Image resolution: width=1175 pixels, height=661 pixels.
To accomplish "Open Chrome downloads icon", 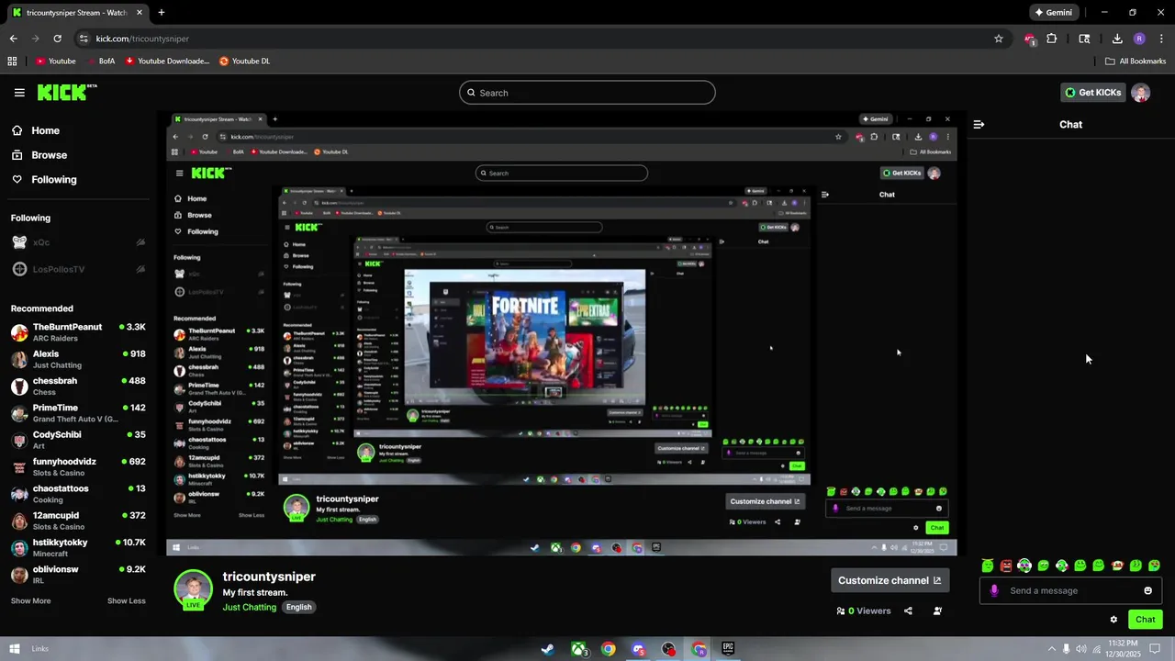I will (x=1117, y=39).
